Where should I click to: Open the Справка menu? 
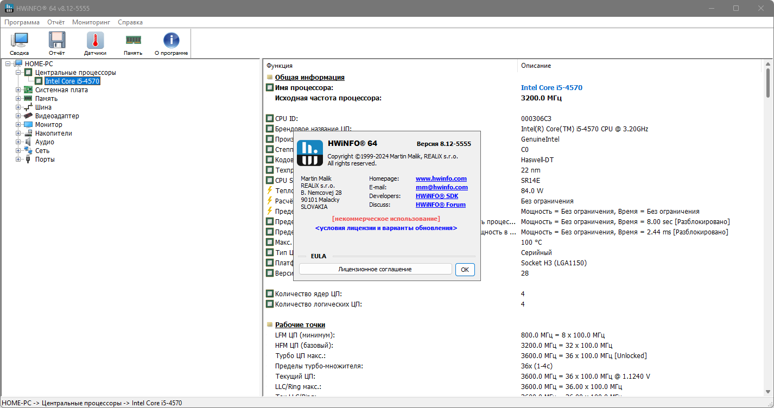point(130,22)
